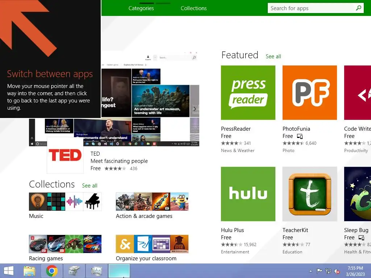Launch Google Chrome from the taskbar
The width and height of the screenshot is (371, 278).
(52, 271)
